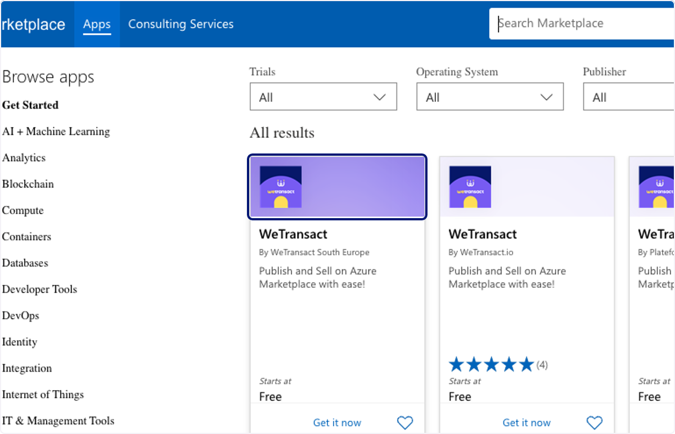675x434 pixels.
Task: Select Get Started category
Action: point(30,105)
